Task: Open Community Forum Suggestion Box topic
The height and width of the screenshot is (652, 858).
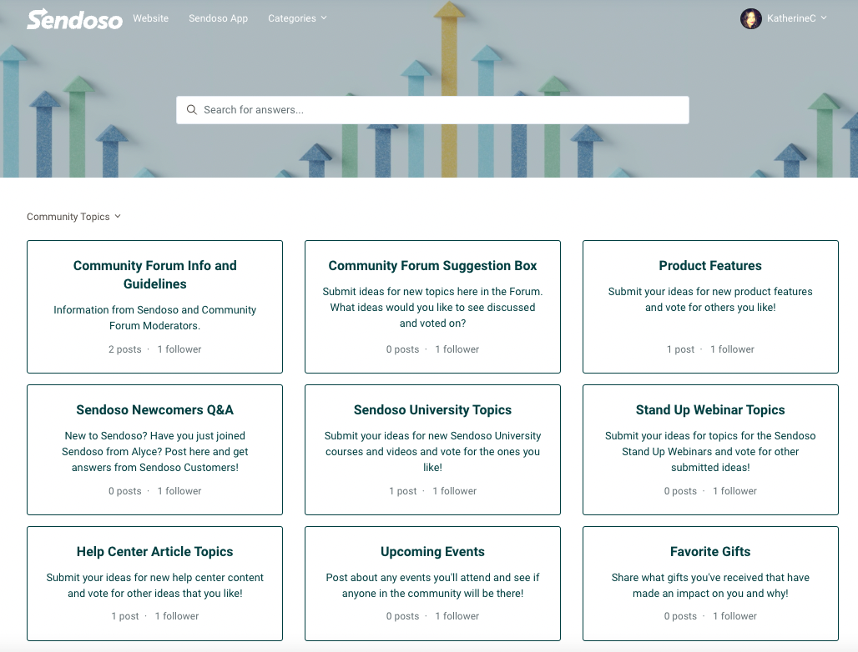Action: point(432,266)
